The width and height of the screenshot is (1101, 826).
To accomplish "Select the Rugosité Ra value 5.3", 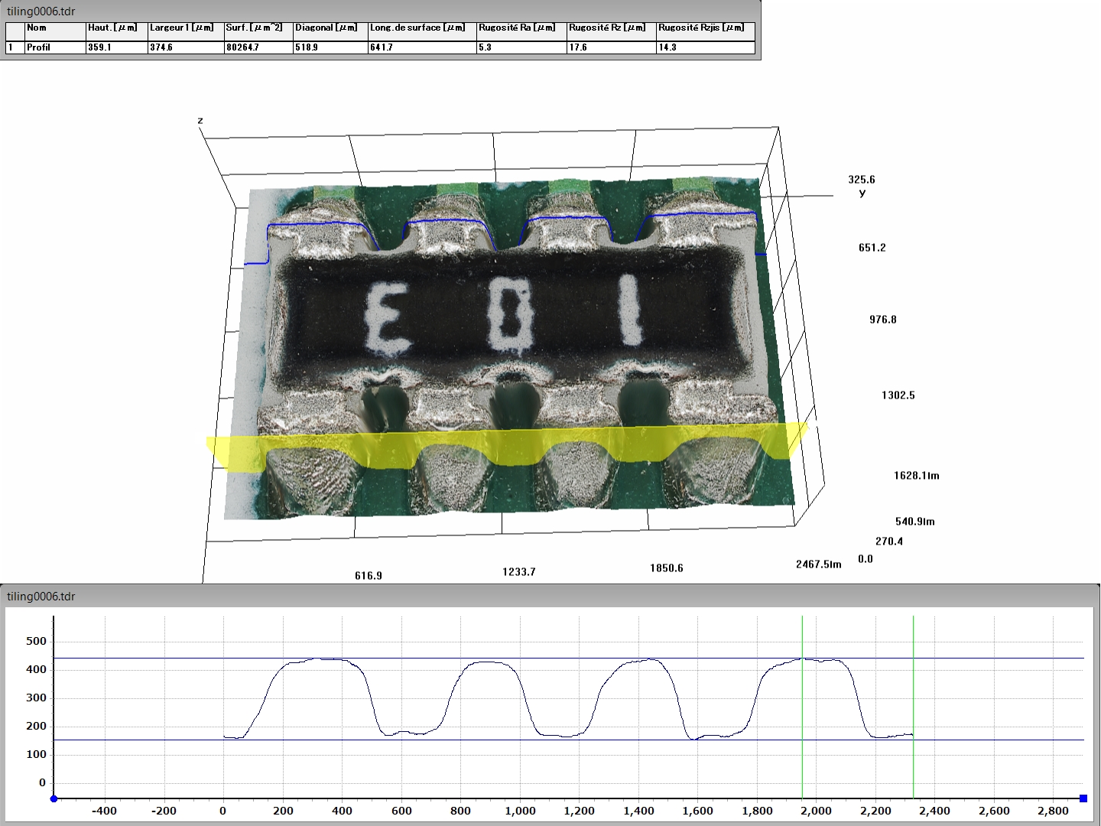I will click(x=521, y=47).
